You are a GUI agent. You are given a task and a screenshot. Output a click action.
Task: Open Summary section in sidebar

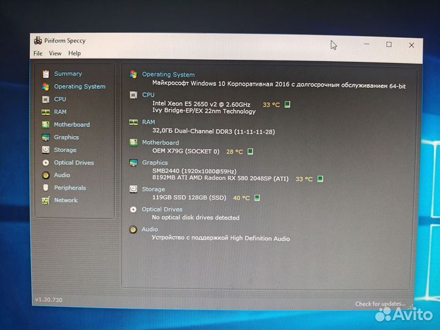(x=68, y=74)
